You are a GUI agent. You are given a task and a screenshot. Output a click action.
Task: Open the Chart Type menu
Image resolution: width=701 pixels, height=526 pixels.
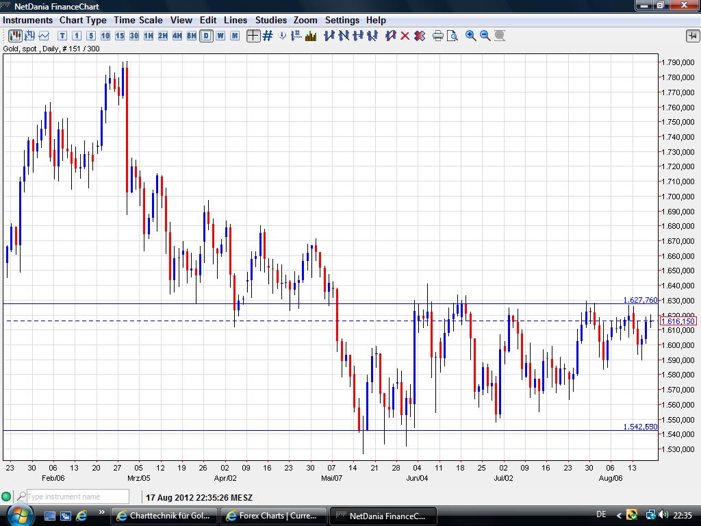(83, 20)
